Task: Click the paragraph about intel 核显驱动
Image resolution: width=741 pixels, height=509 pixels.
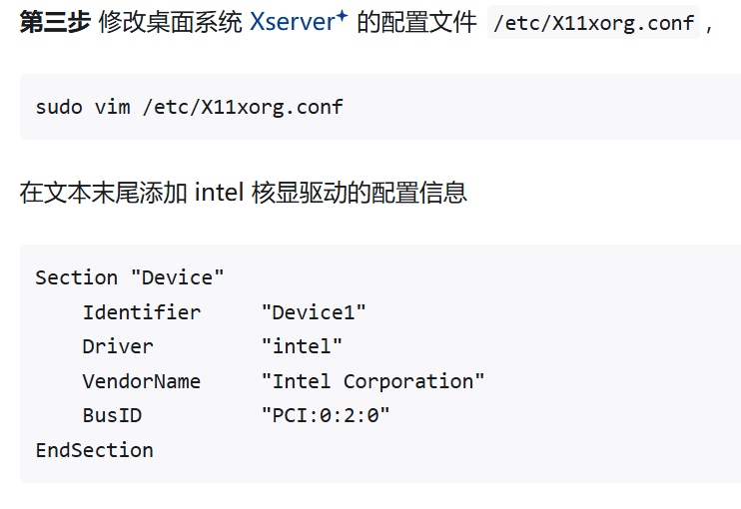Action: click(243, 192)
